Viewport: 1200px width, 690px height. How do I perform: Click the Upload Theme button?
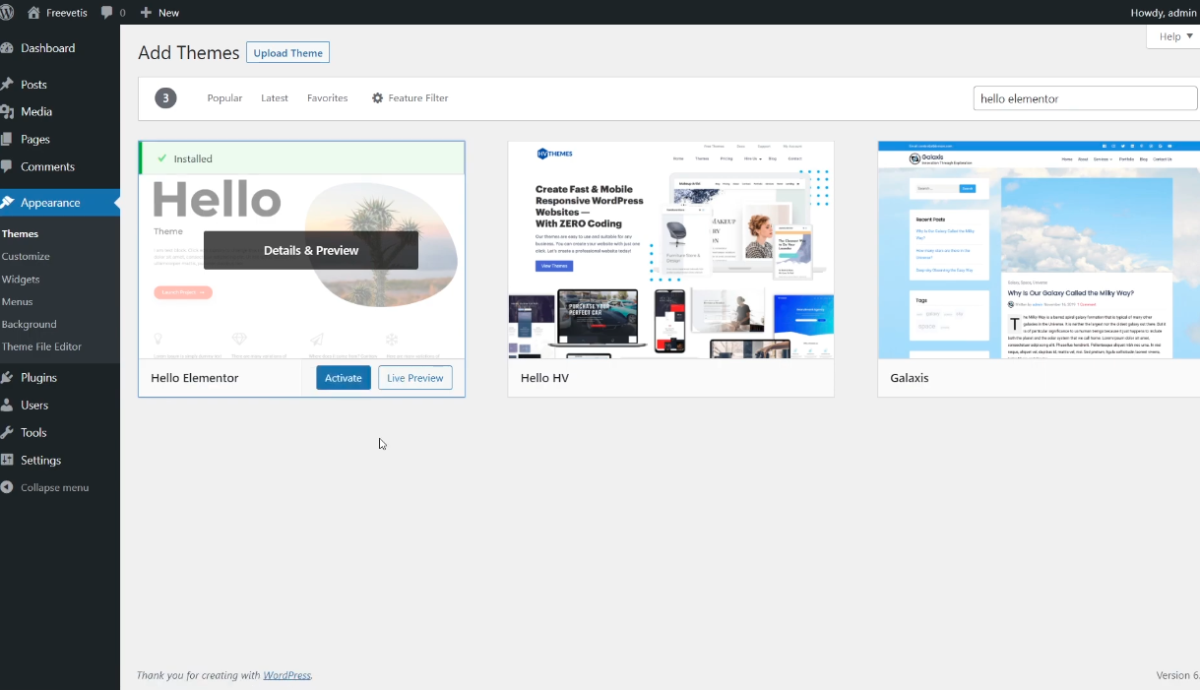point(287,53)
